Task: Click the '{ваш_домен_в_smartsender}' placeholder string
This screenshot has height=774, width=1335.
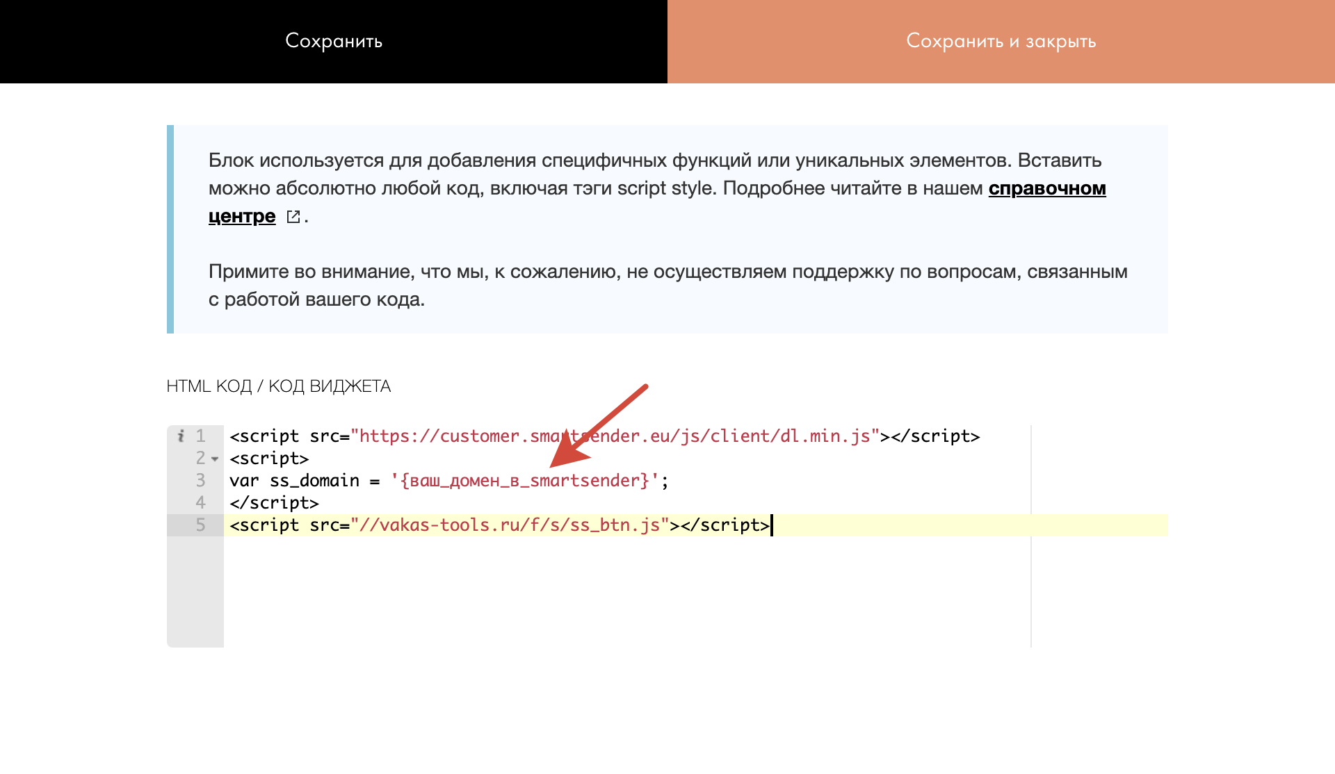Action: click(x=525, y=481)
